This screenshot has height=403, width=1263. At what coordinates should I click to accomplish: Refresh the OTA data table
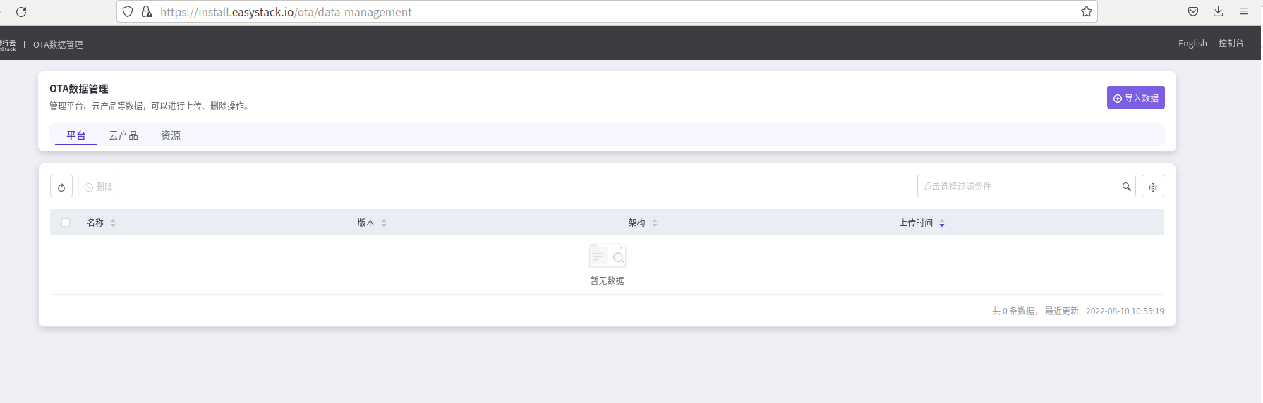tap(61, 187)
